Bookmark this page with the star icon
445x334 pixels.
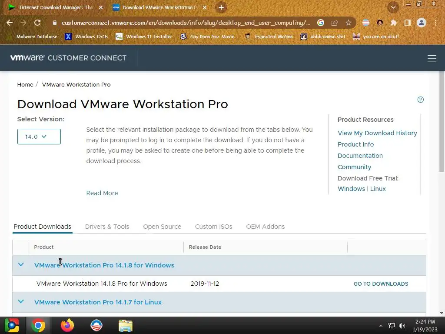(x=349, y=23)
